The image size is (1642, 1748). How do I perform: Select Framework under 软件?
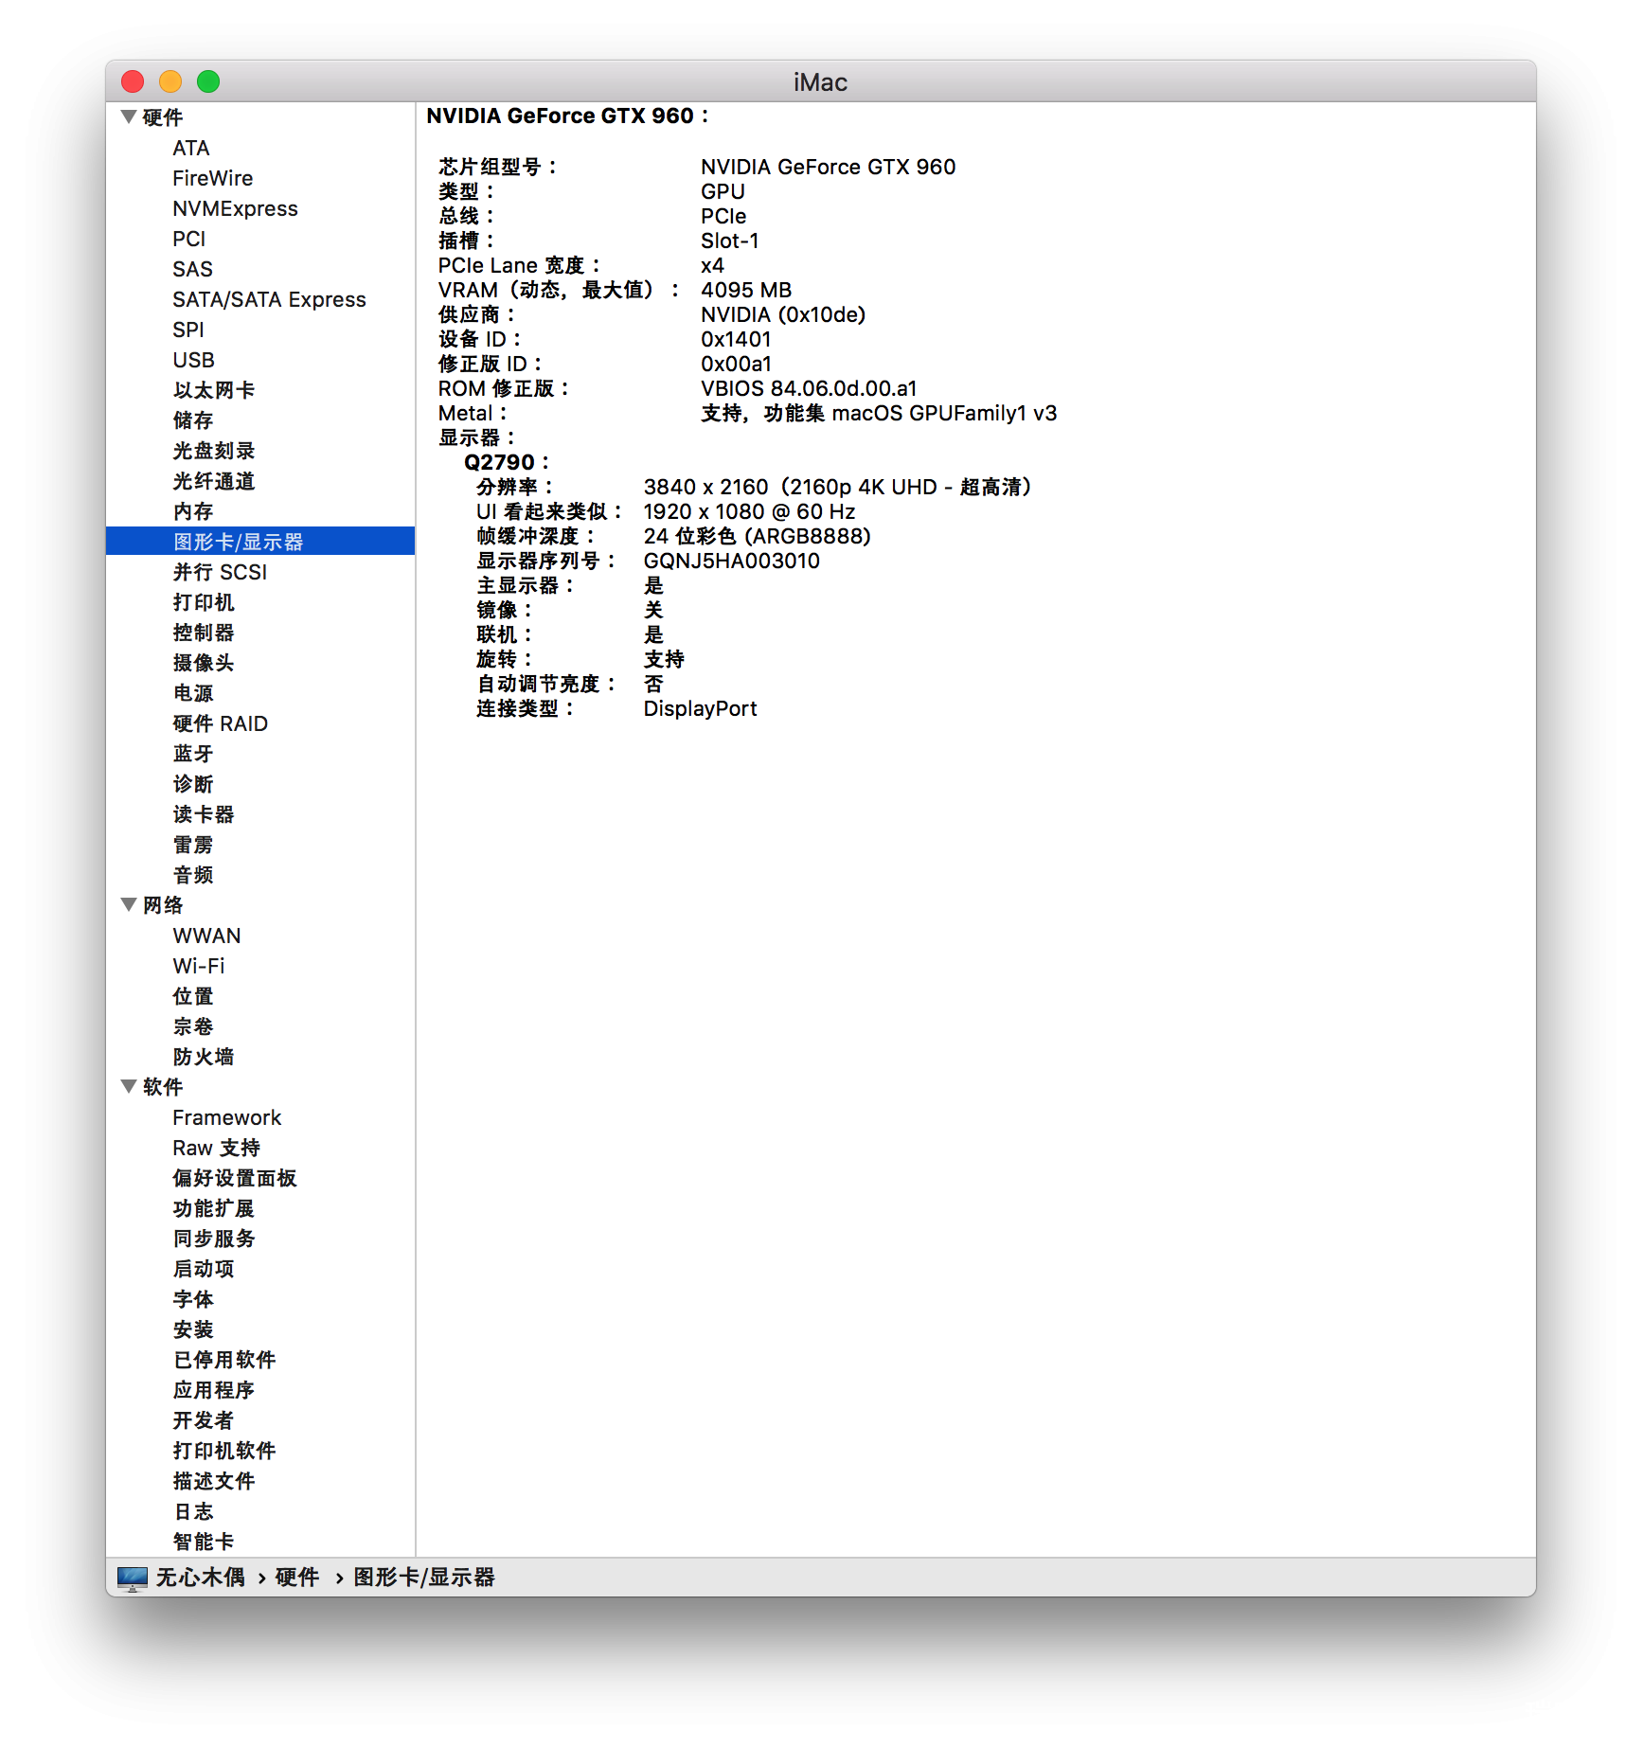click(227, 1117)
